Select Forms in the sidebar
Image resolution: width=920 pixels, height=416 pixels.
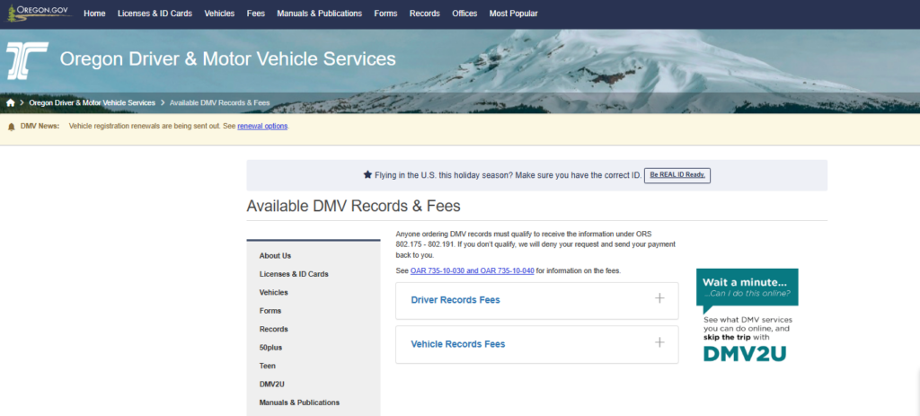click(x=270, y=311)
